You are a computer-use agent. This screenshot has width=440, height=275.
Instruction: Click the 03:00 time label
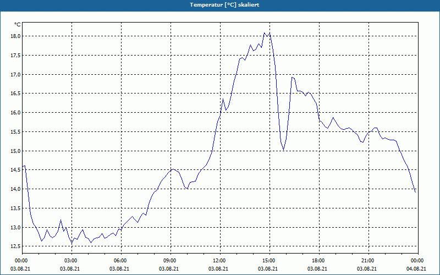point(72,261)
